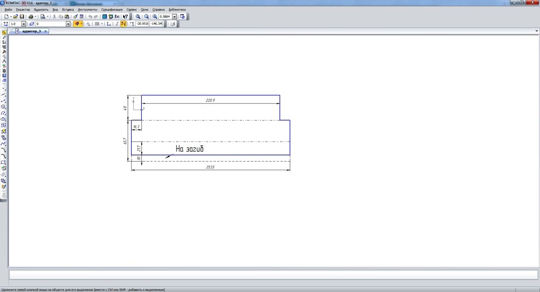Screen dimensions: 540x292
Task: Select the Geometry panel yellow icon
Action: (x=4, y=33)
